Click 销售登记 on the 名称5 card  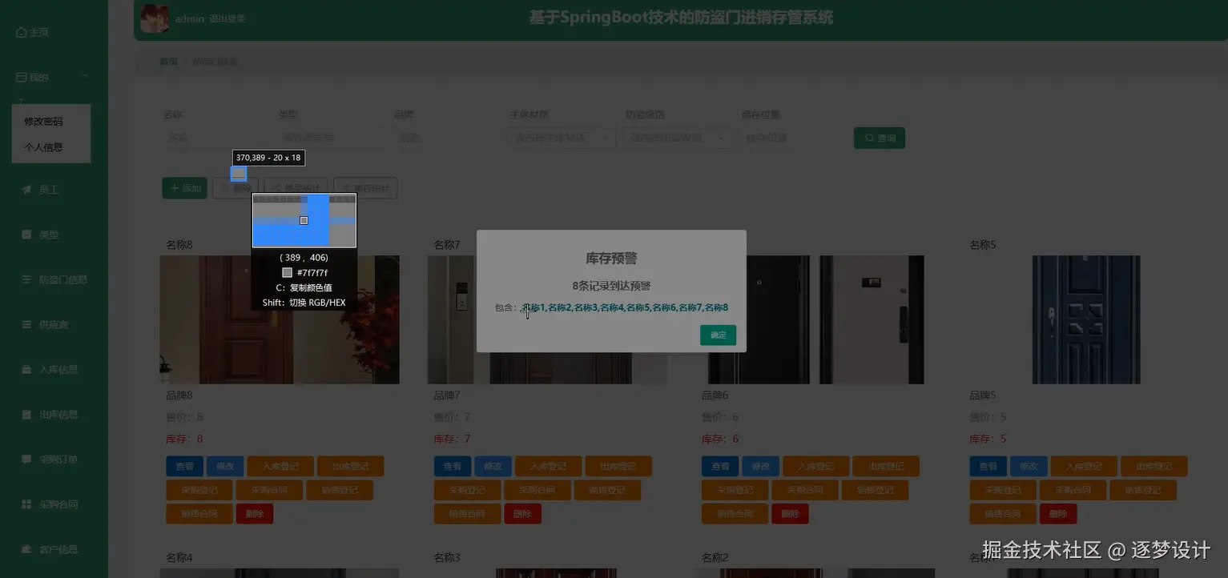tap(1143, 490)
